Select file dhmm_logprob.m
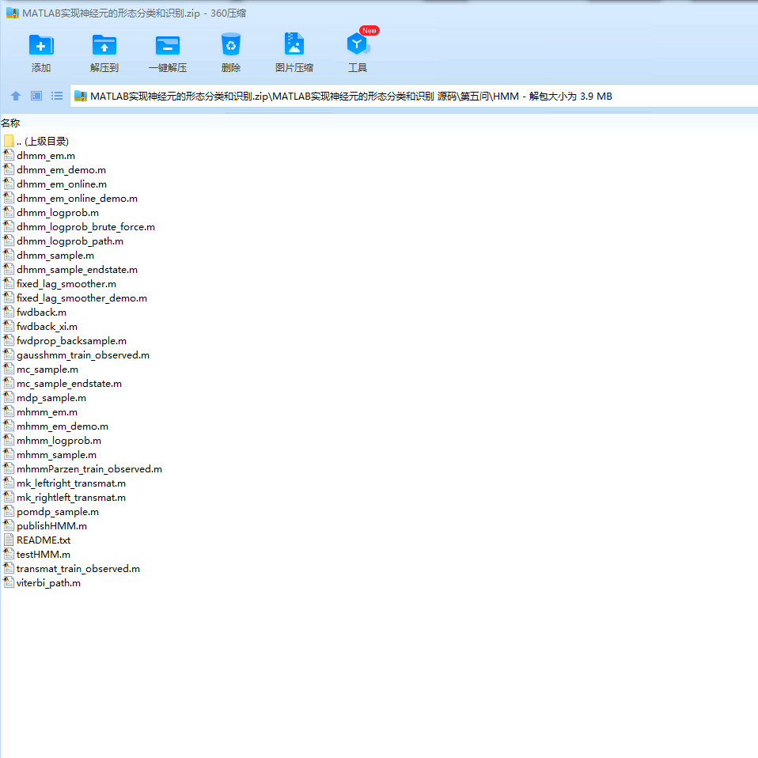Viewport: 758px width, 758px height. pos(58,212)
